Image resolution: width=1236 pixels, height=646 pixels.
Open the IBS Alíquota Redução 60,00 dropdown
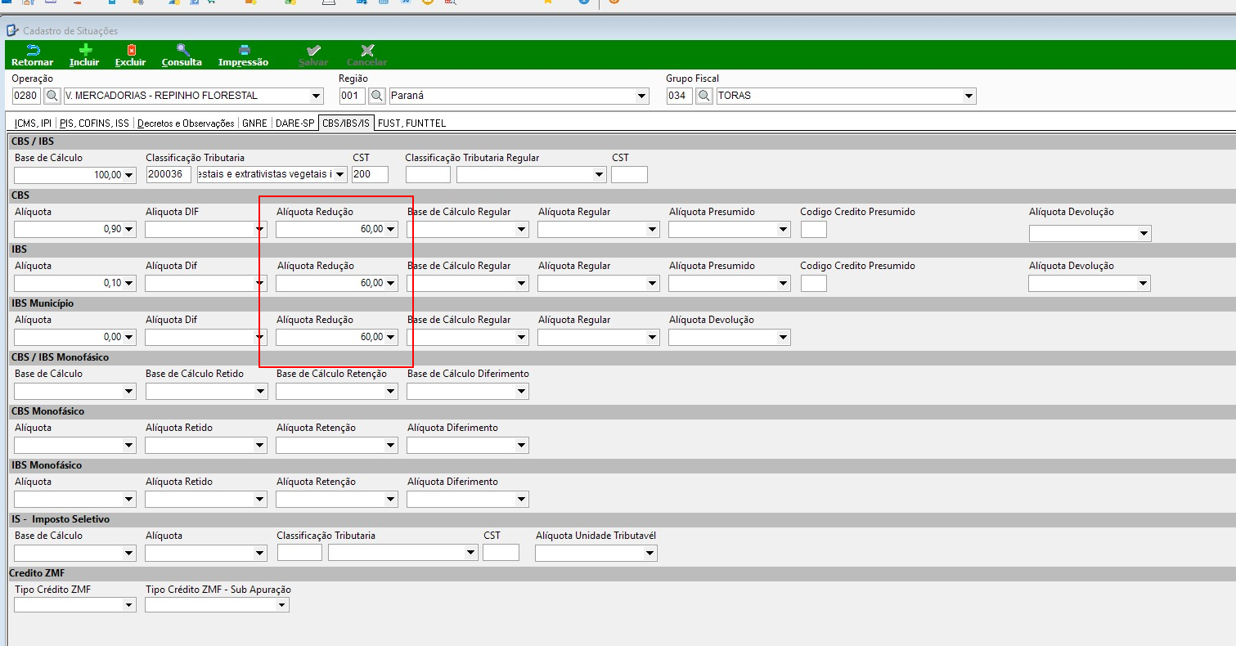pyautogui.click(x=391, y=283)
